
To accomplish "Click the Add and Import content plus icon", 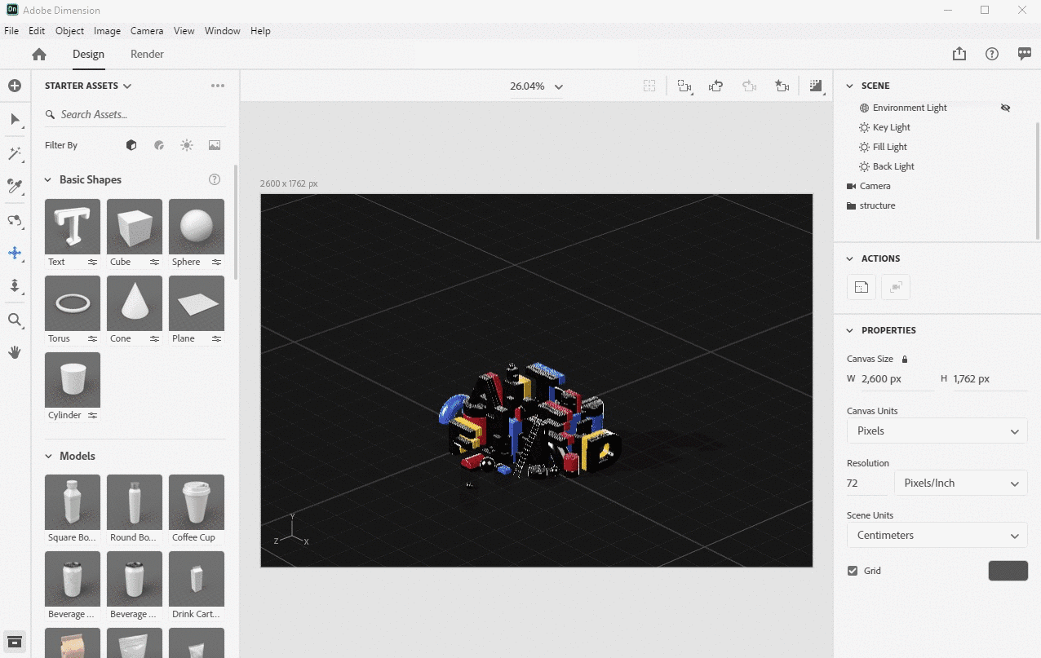I will pos(15,86).
